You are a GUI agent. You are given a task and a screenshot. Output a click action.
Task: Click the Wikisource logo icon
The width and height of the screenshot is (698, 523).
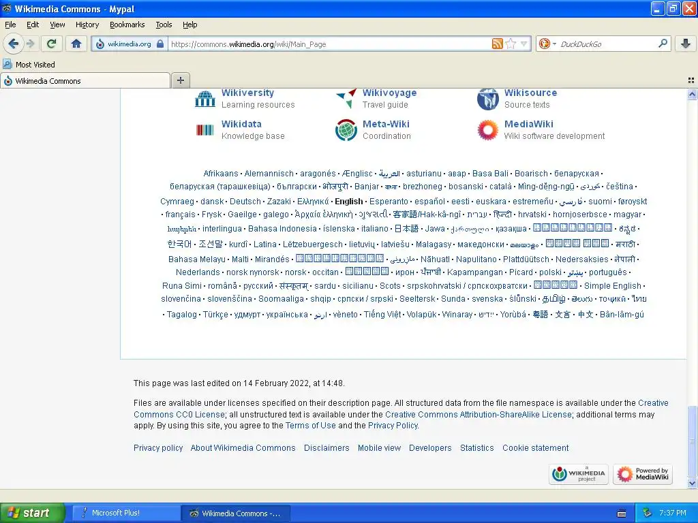point(488,99)
